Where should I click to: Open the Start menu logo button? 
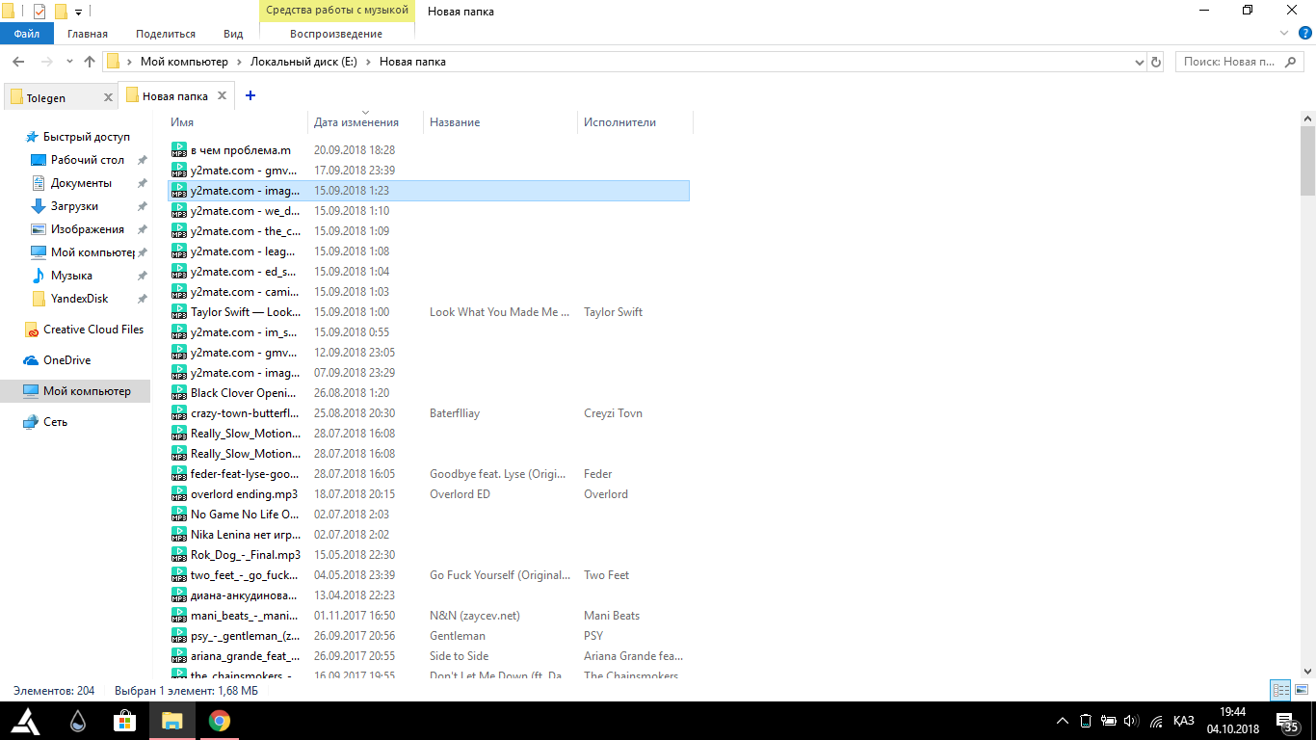point(25,720)
